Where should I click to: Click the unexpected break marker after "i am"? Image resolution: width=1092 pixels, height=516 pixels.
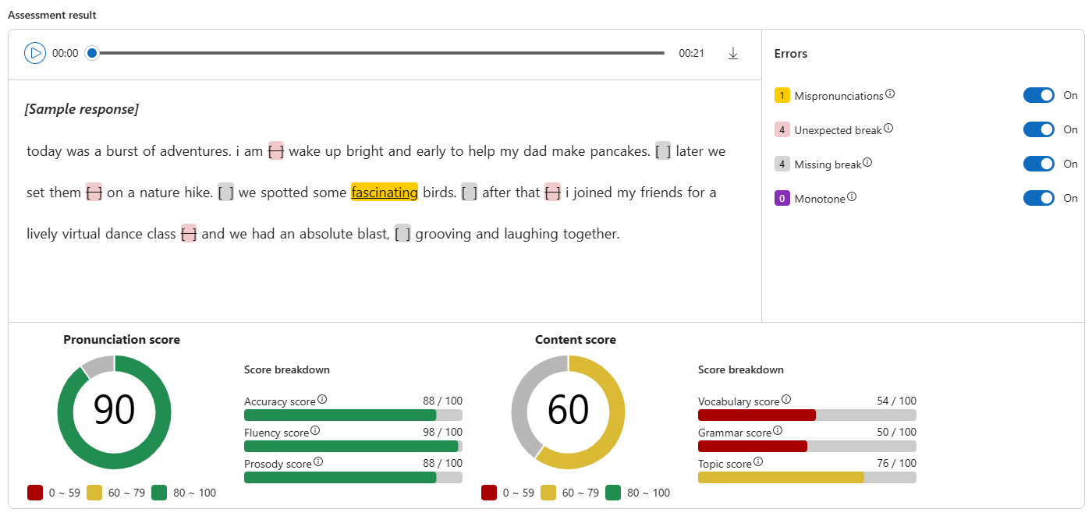[x=276, y=151]
